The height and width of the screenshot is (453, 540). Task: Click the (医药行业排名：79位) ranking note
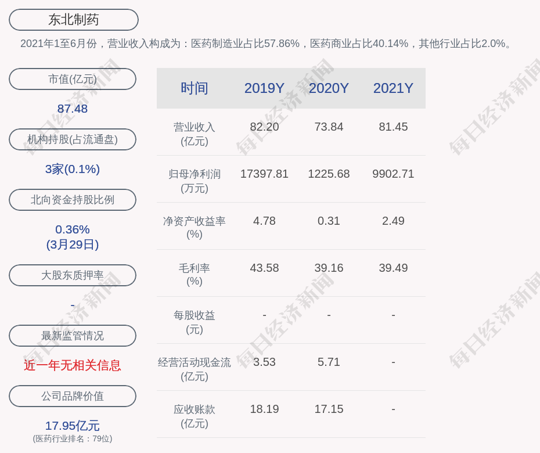(x=73, y=439)
